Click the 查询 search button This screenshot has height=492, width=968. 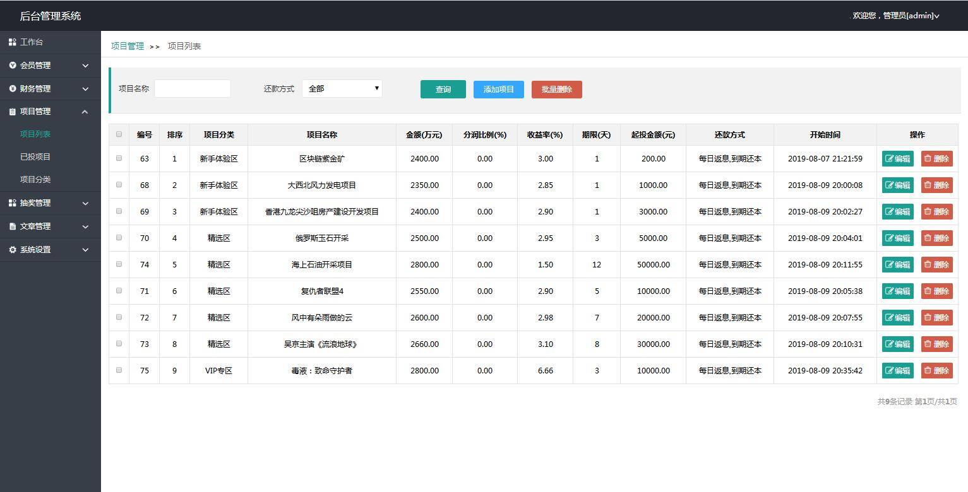point(443,89)
